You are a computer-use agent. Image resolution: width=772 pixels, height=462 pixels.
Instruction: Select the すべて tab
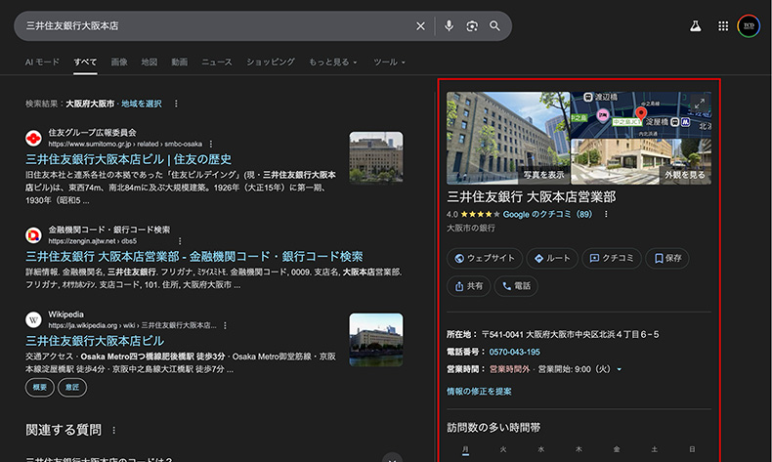(x=85, y=62)
